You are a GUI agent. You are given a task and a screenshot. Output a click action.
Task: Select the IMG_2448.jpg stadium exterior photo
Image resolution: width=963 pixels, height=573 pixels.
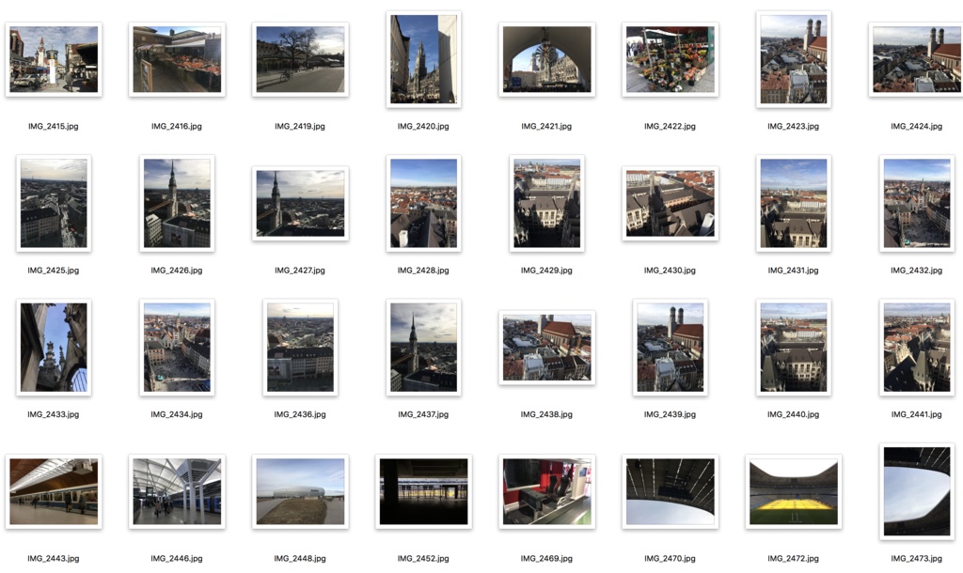pyautogui.click(x=300, y=491)
